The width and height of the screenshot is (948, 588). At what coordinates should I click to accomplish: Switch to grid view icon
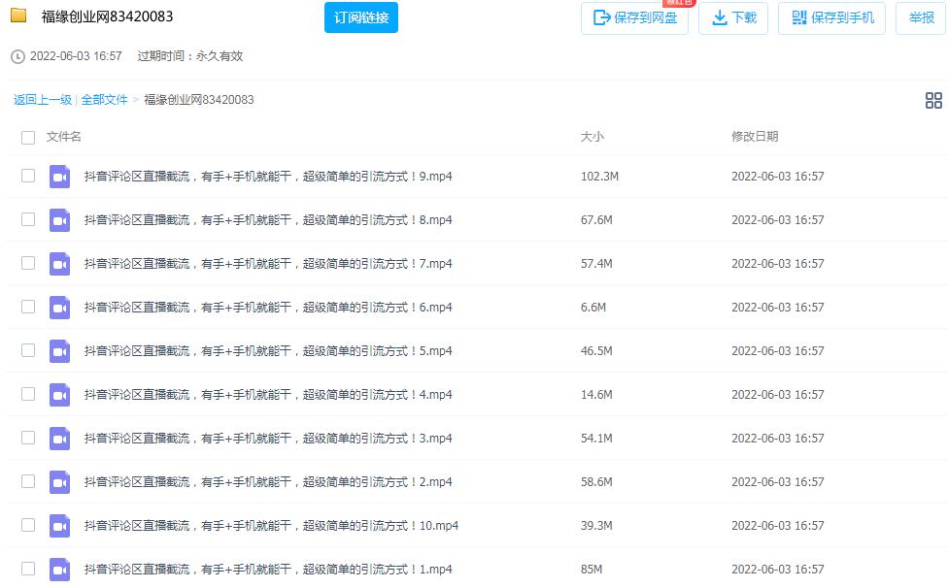point(933,100)
